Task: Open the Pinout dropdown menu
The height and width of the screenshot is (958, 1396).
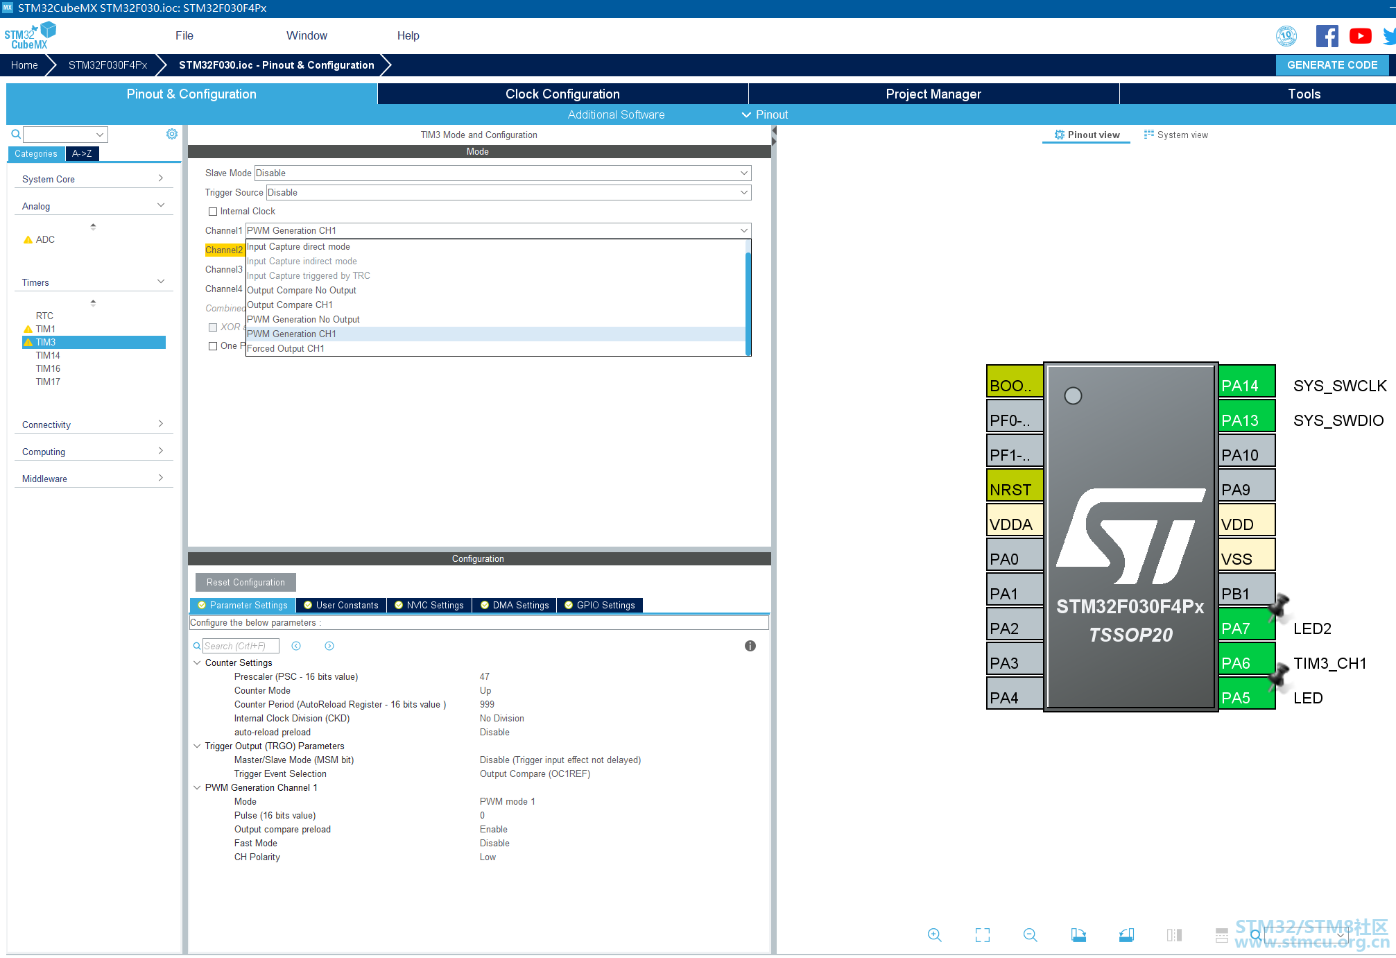Action: click(x=765, y=114)
